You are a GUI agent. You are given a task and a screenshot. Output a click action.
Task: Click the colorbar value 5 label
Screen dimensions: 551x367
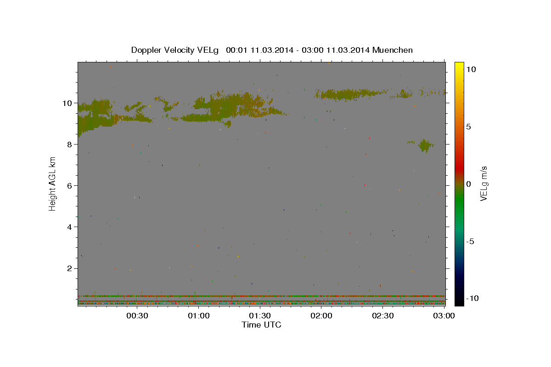(468, 126)
